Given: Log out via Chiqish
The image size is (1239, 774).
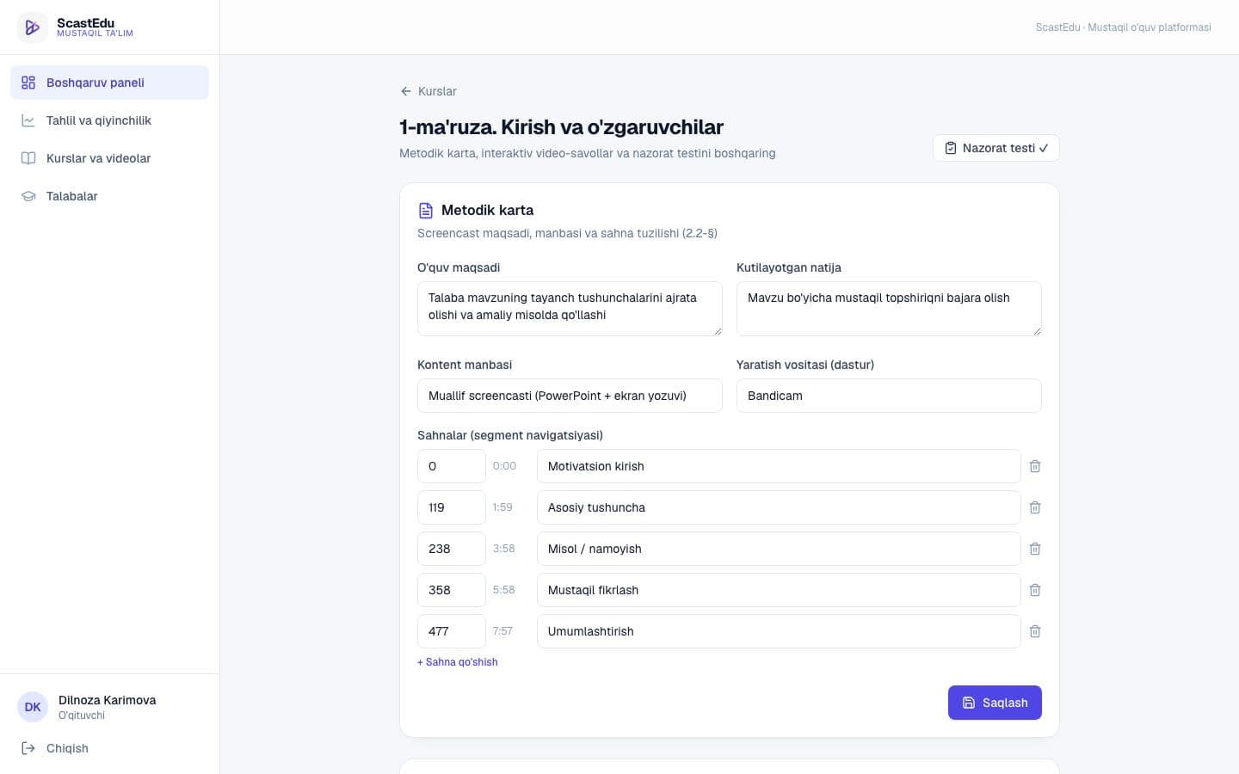Looking at the screenshot, I should coord(109,748).
